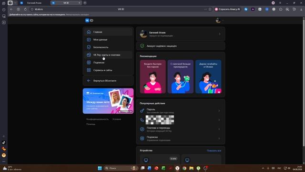305x172 pixels.
Task: Open Мои данные section
Action: click(x=108, y=40)
